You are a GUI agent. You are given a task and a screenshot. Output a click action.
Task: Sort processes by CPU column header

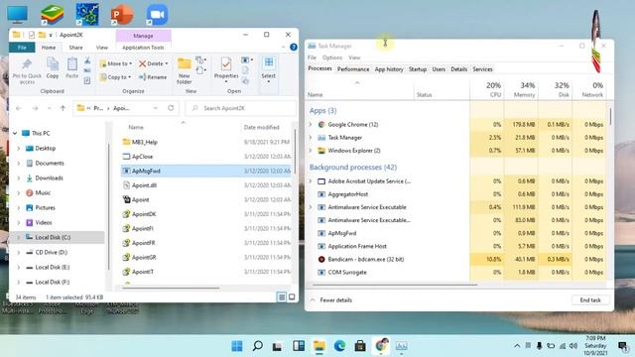[x=487, y=89]
